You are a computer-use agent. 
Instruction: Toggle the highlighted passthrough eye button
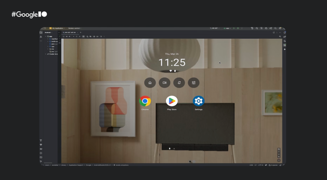tap(84, 37)
